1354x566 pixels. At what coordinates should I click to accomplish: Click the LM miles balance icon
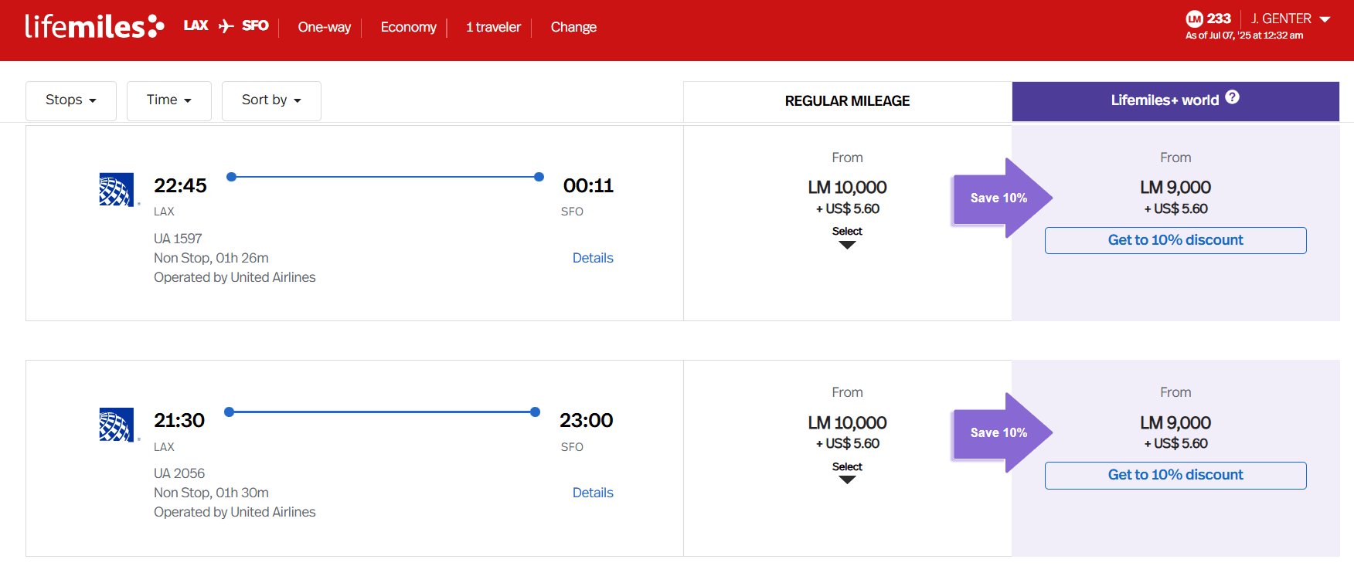click(x=1195, y=19)
